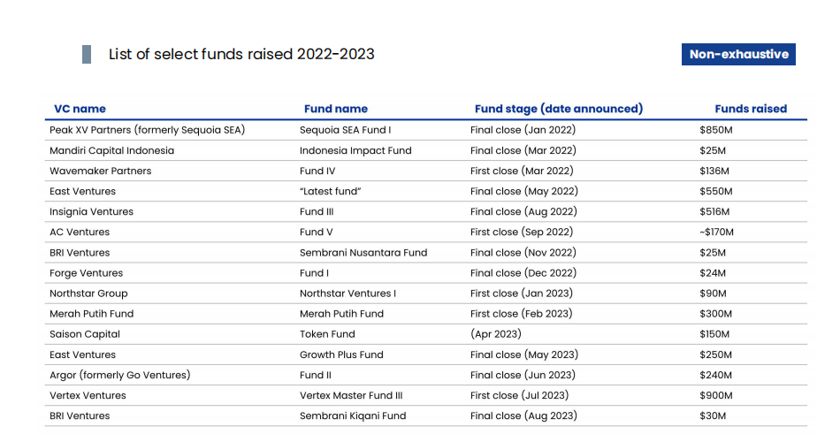Click 'Final close (Jan 2022)' cell
Viewport: 840px width, 442px height.
523,130
